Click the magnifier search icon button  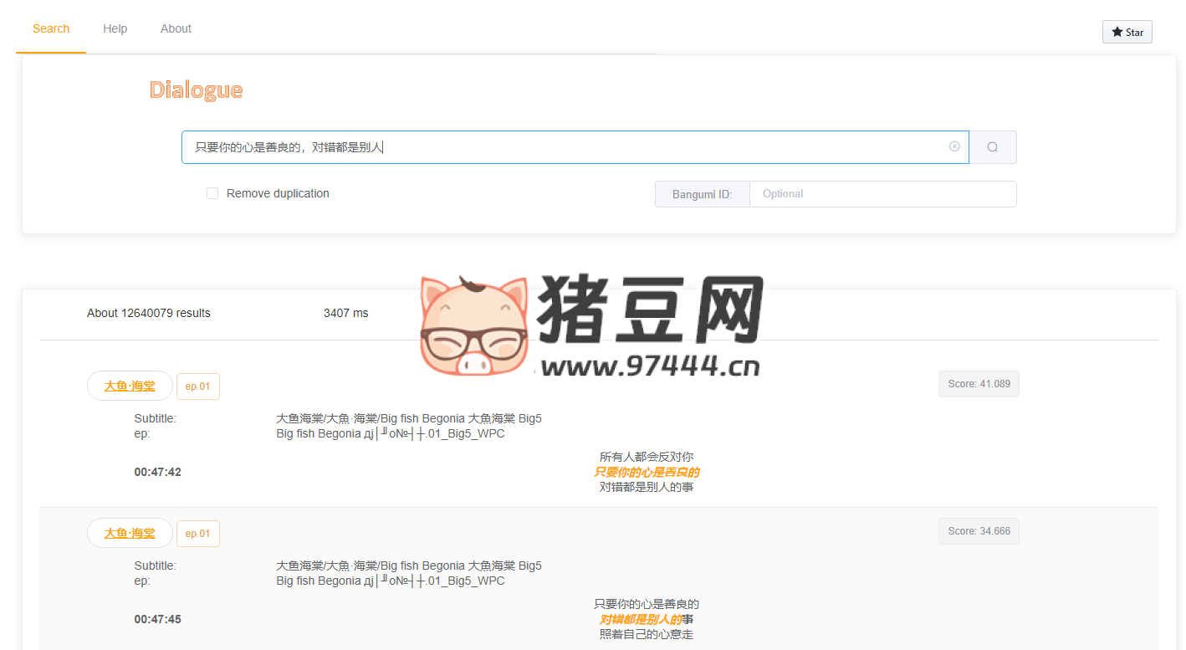[x=992, y=147]
